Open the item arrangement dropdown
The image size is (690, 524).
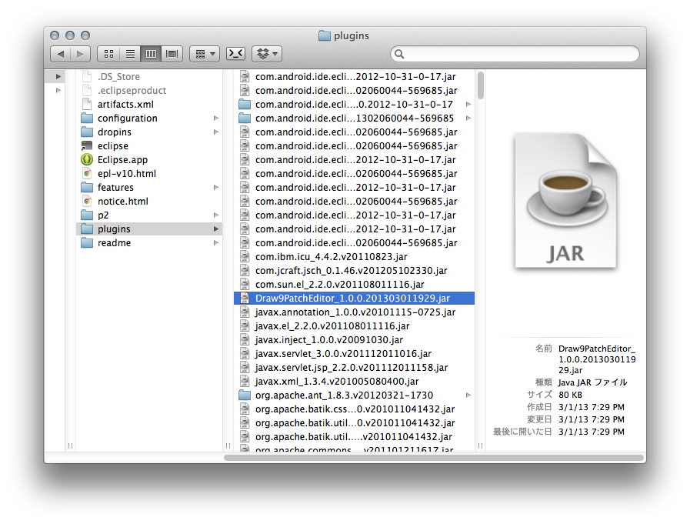coord(204,54)
